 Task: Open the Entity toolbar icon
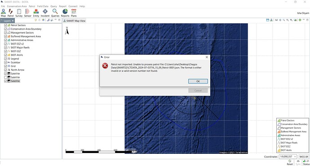[36, 13]
